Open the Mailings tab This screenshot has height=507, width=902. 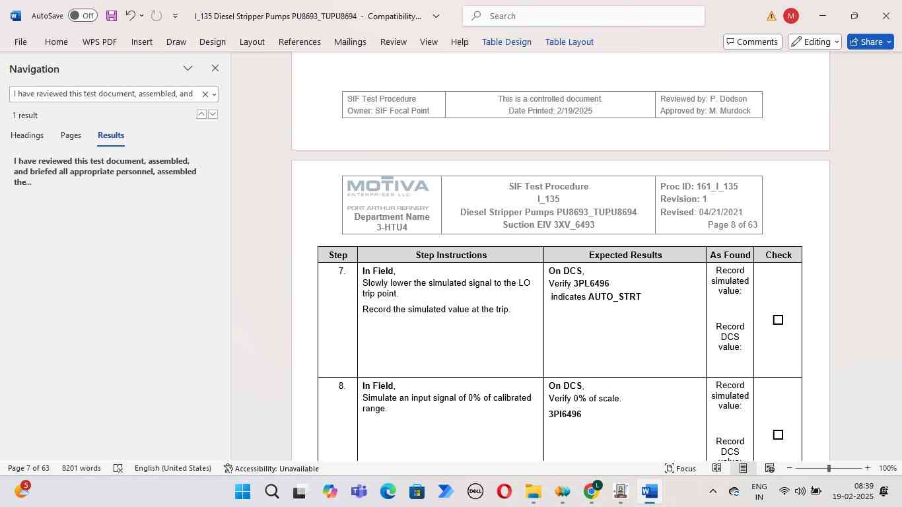(x=350, y=42)
